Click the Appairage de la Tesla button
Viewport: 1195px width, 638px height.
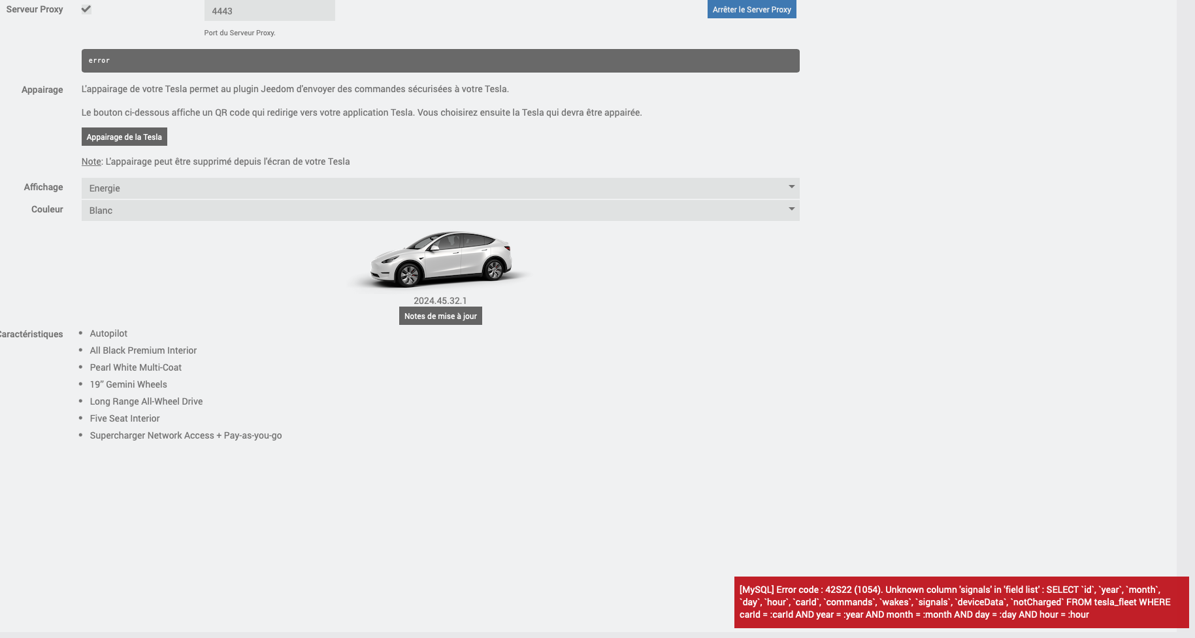[124, 137]
